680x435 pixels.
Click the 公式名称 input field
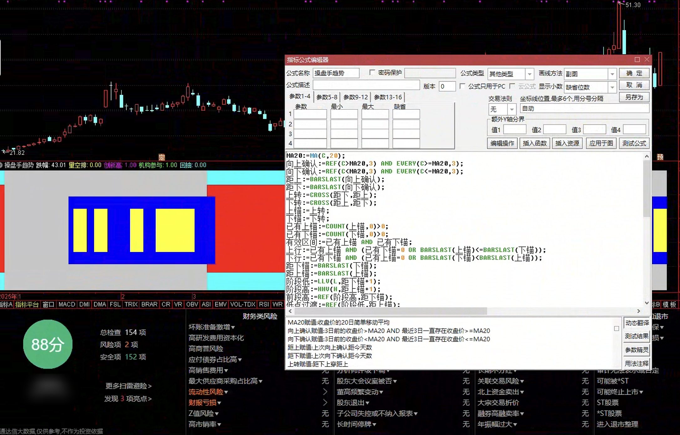pos(336,73)
